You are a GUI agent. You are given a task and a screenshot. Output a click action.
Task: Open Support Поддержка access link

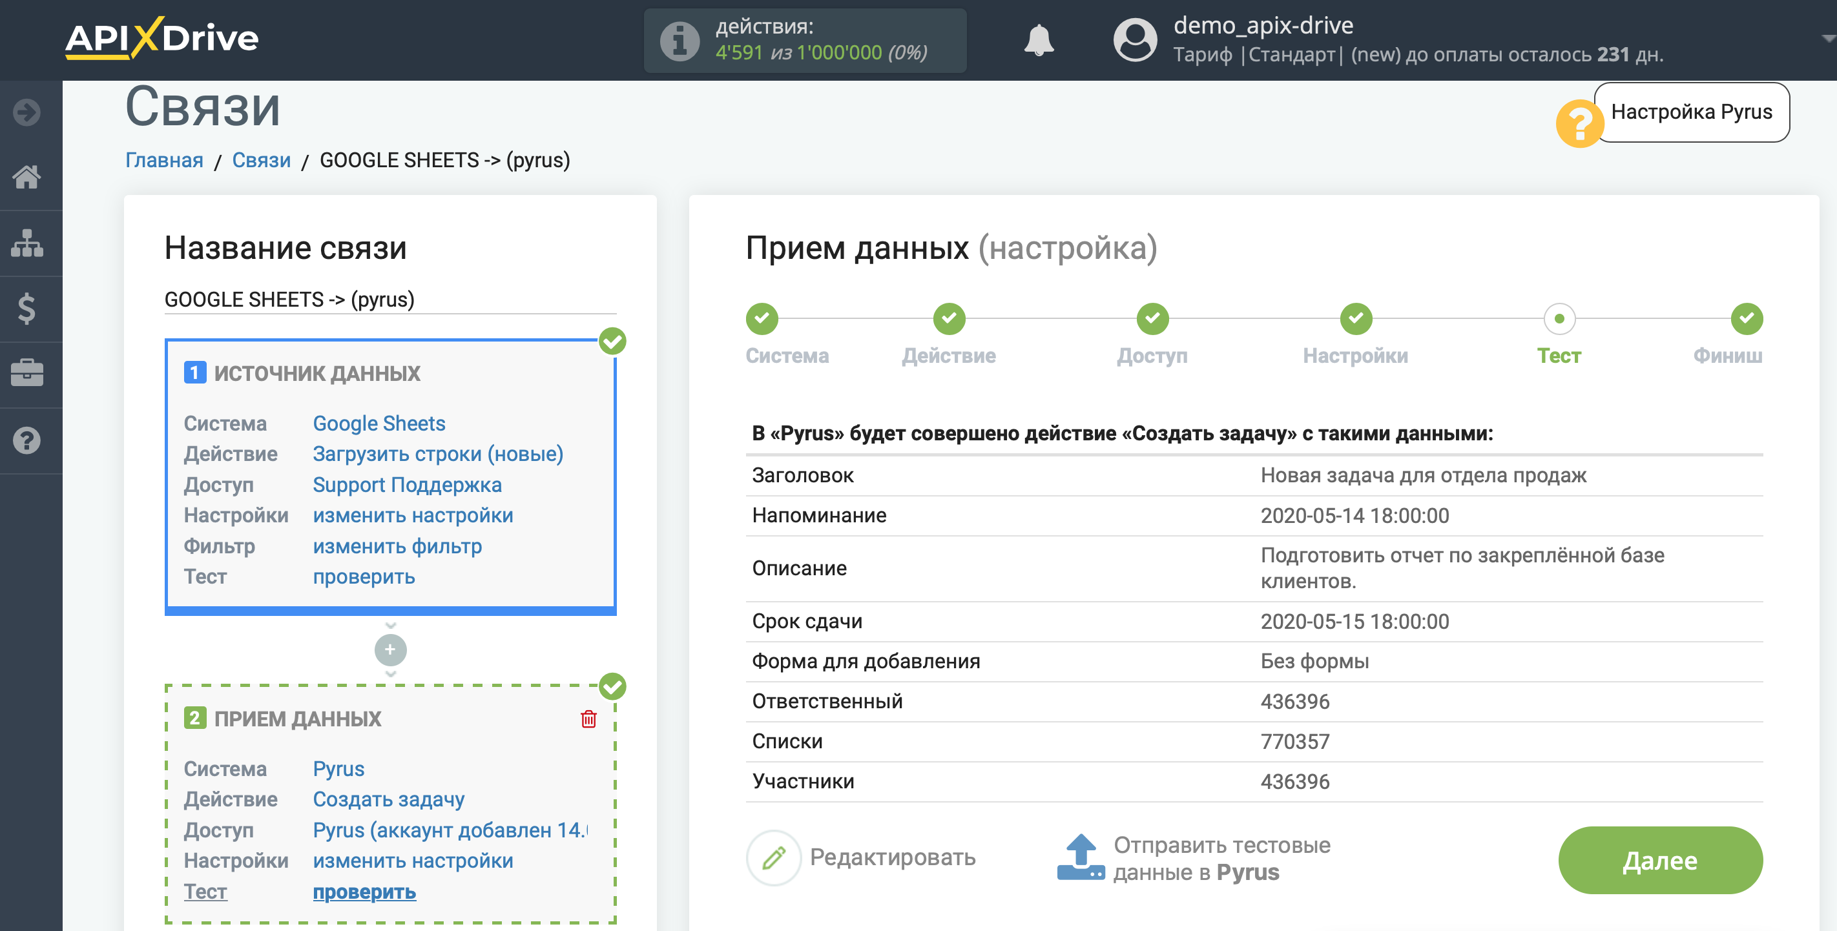pos(407,485)
